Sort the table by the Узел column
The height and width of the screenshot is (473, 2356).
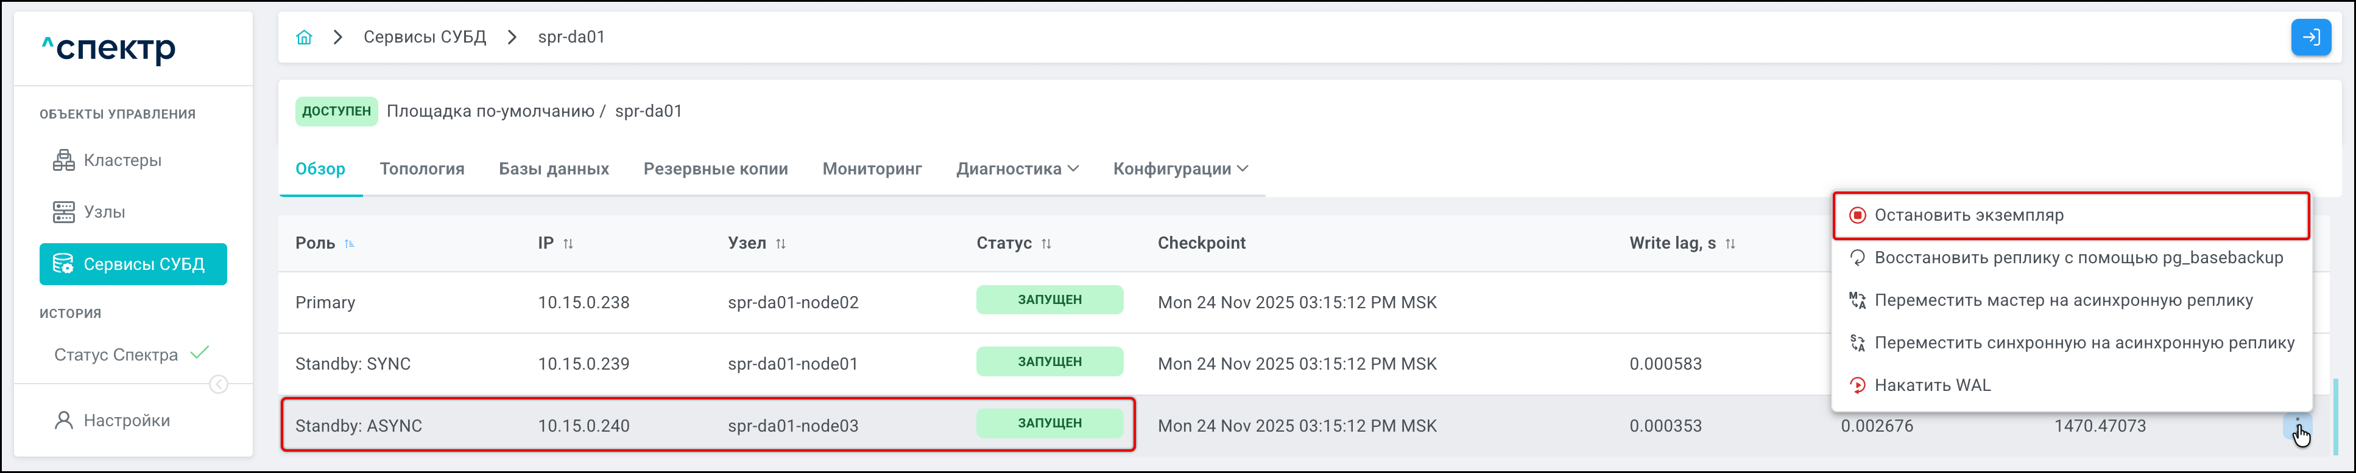(x=780, y=244)
